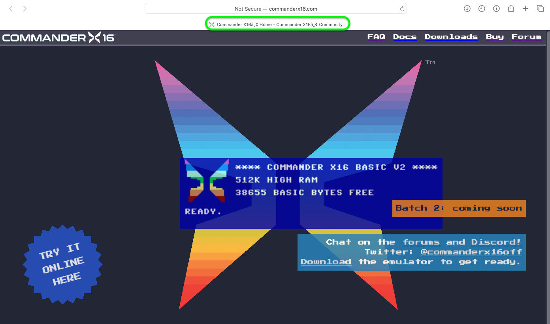
Task: Show the tab overview icon
Action: [540, 9]
